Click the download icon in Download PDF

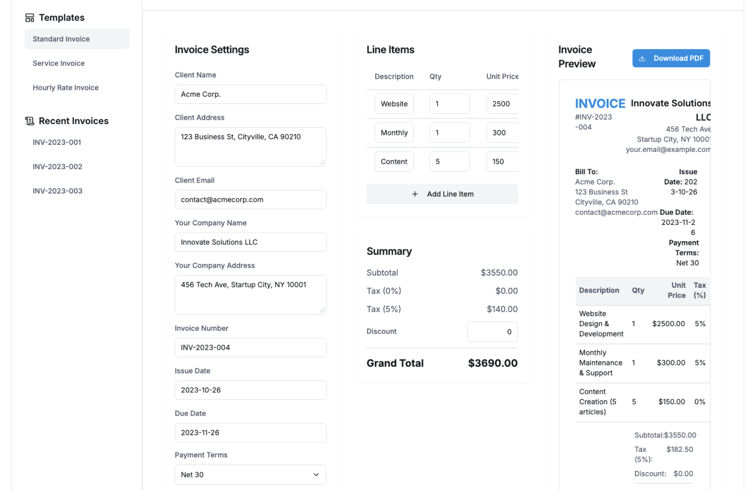642,59
